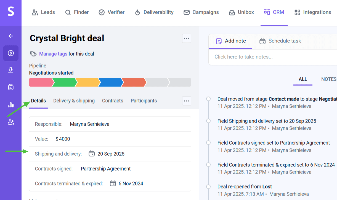Open the analytics chart icon in sidebar
The width and height of the screenshot is (337, 200).
point(11,105)
